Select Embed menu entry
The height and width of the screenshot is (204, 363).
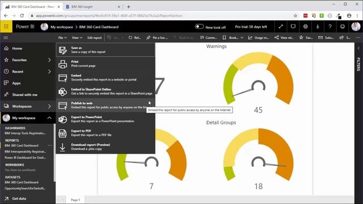tap(105, 78)
